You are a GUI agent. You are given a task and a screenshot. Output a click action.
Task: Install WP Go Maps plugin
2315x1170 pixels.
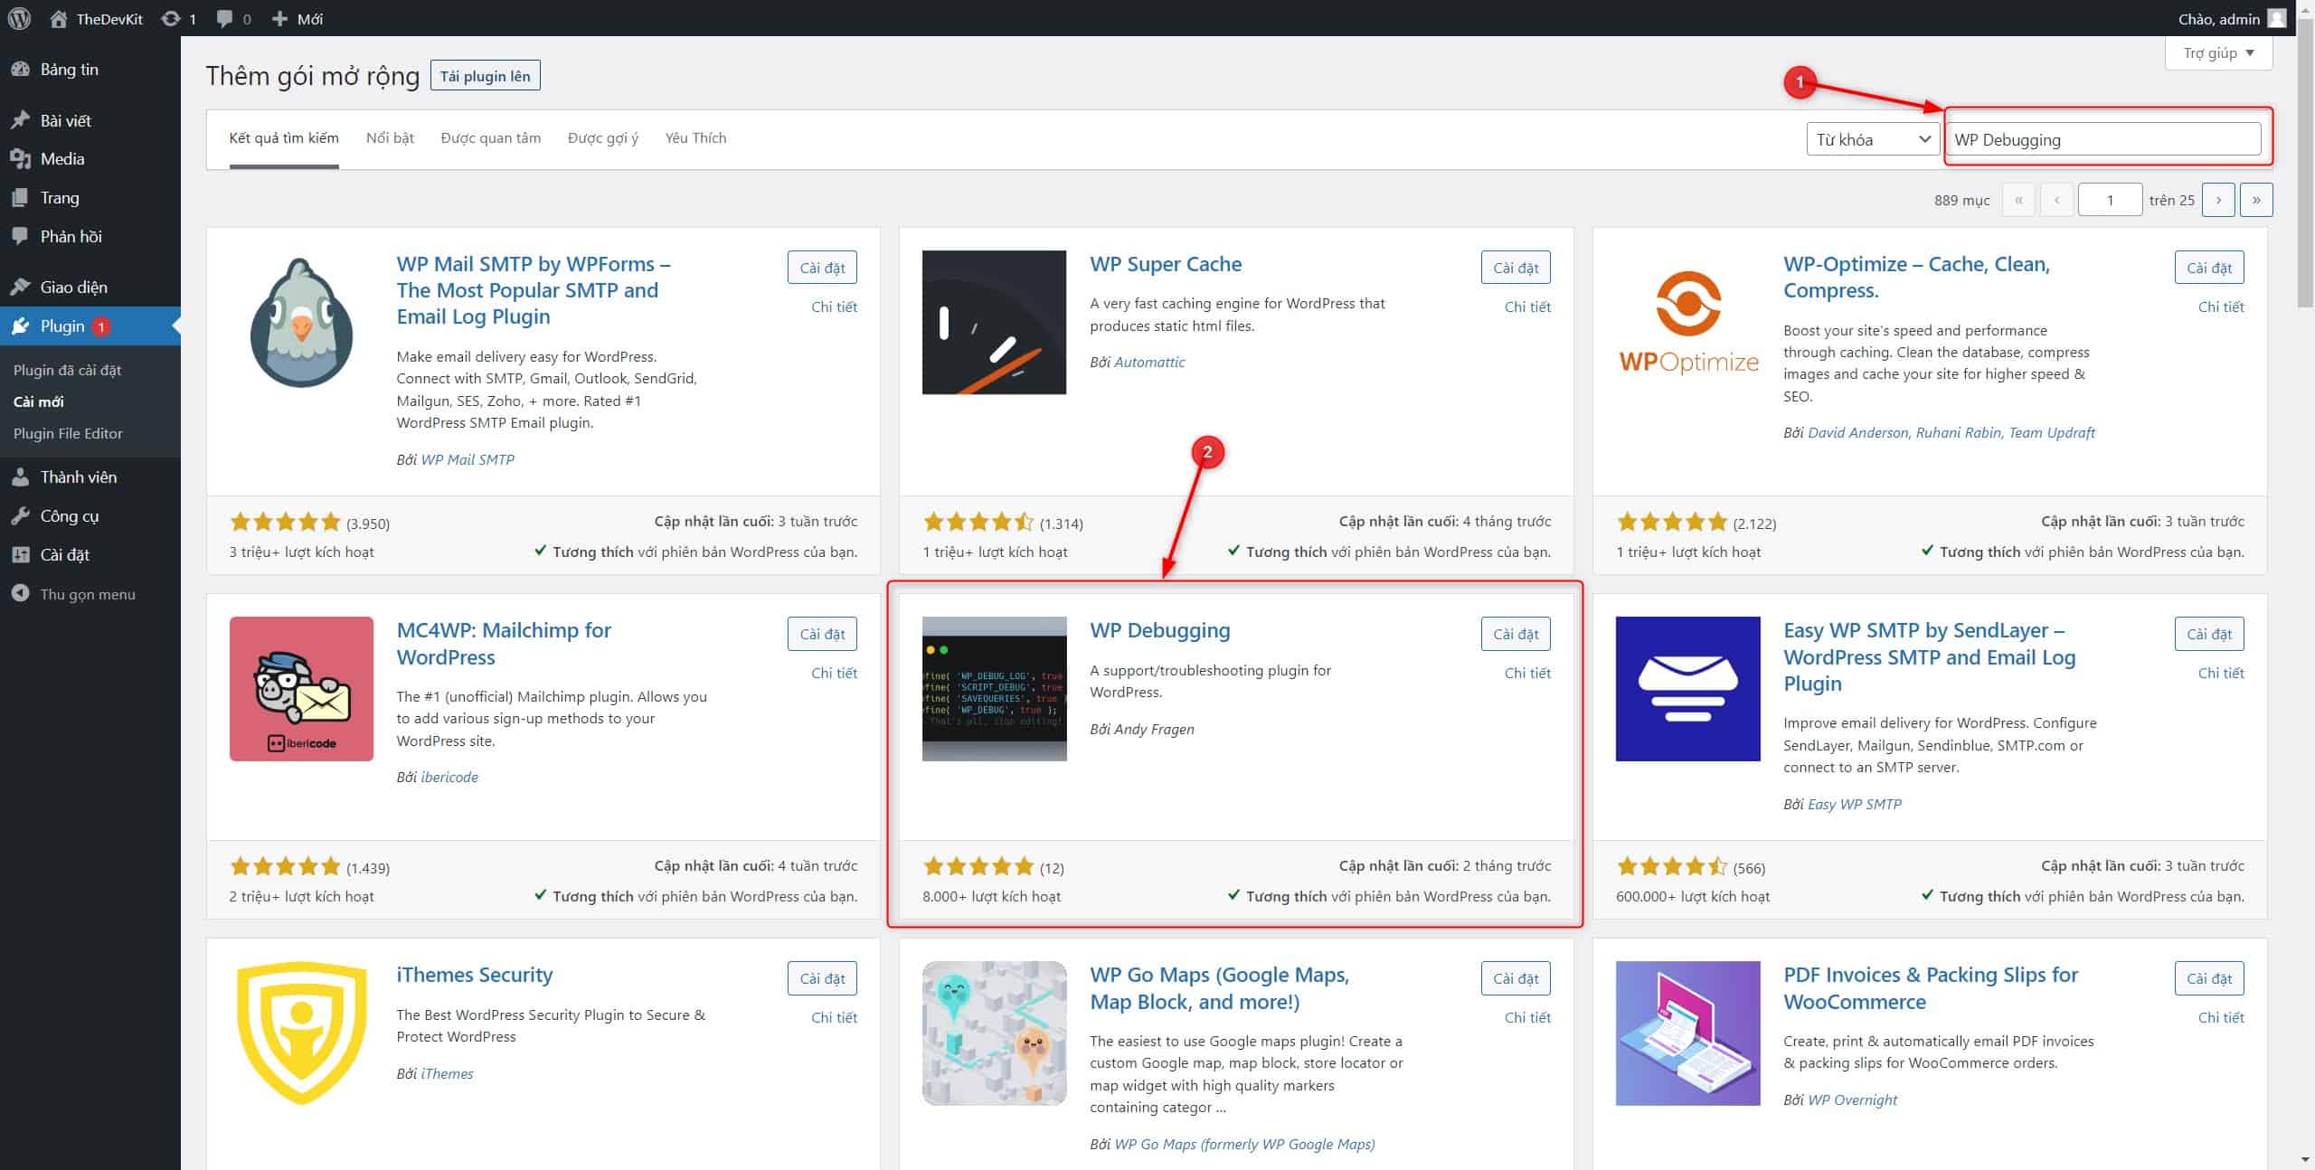tap(1516, 978)
